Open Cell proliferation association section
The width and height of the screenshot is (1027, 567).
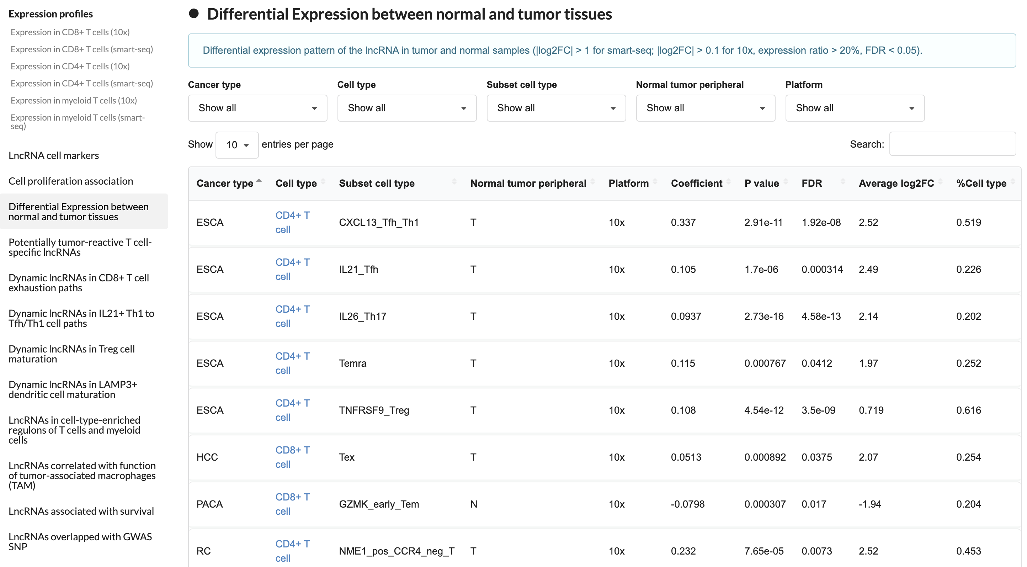coord(71,181)
